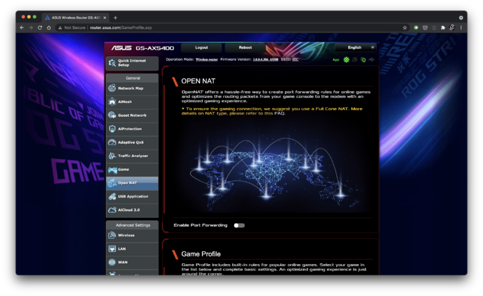The height and width of the screenshot is (296, 483).
Task: Click the Not Secure site info indicator
Action: click(72, 28)
